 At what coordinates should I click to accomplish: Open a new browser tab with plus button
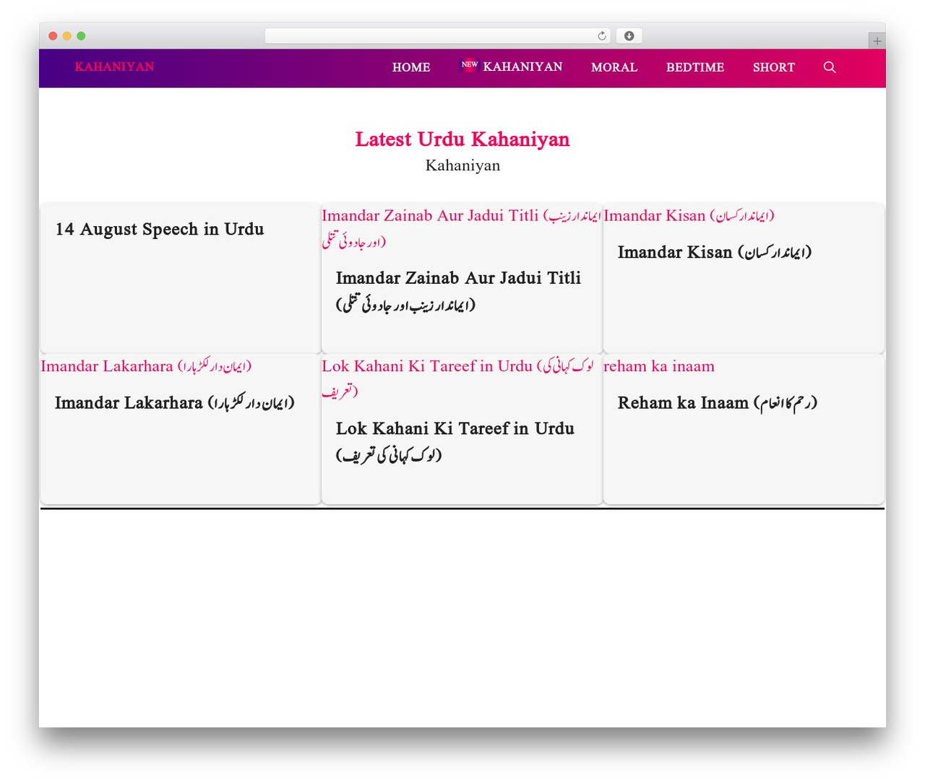point(877,41)
